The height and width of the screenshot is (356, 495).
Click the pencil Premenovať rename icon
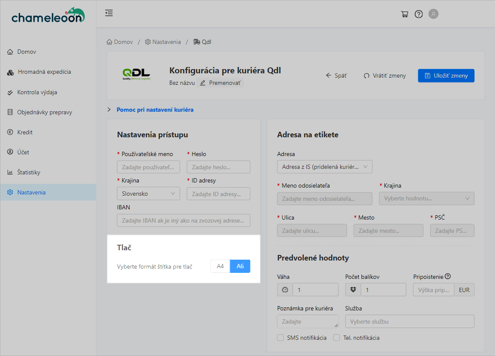click(x=203, y=83)
